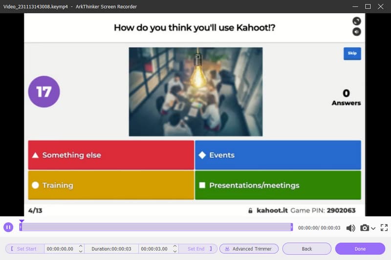The image size is (391, 260).
Task: Select the red Something else answer
Action: (x=111, y=155)
